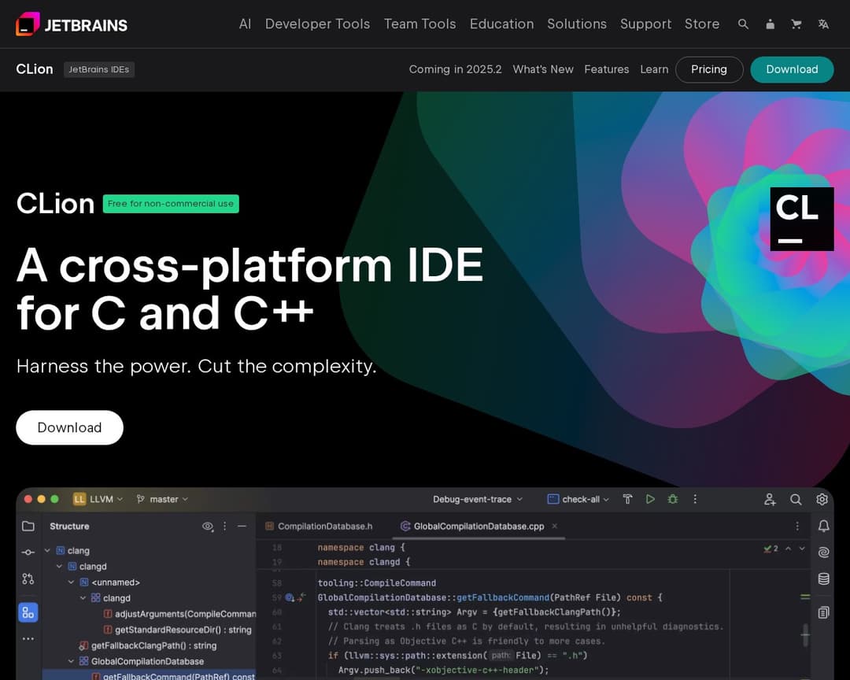
Task: Switch to CompilationDatabase.h tab
Action: 319,526
